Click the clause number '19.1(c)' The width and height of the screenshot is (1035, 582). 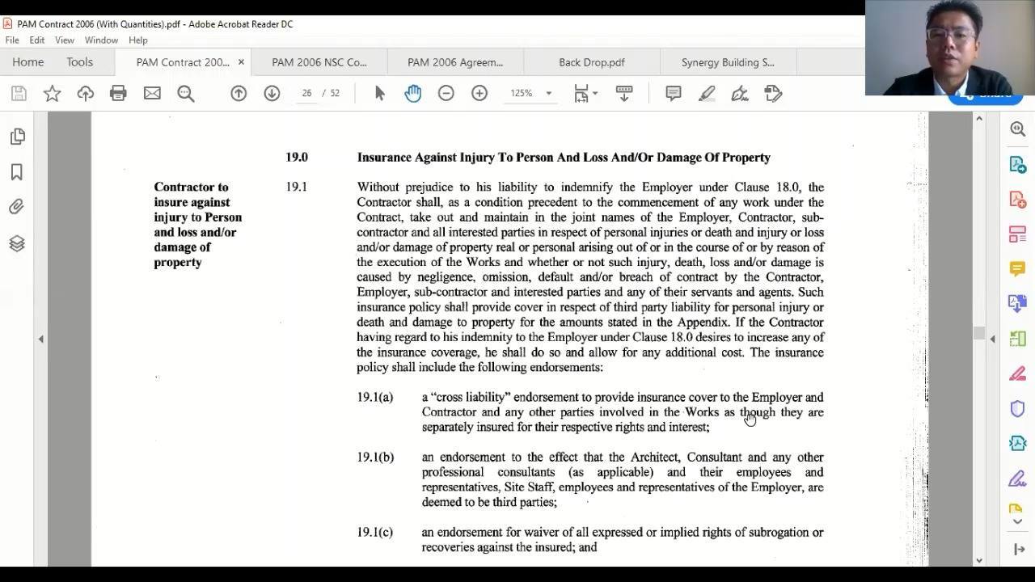[375, 533]
